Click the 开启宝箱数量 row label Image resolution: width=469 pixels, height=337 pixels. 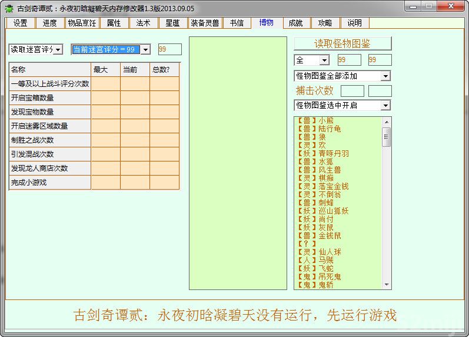pos(50,98)
